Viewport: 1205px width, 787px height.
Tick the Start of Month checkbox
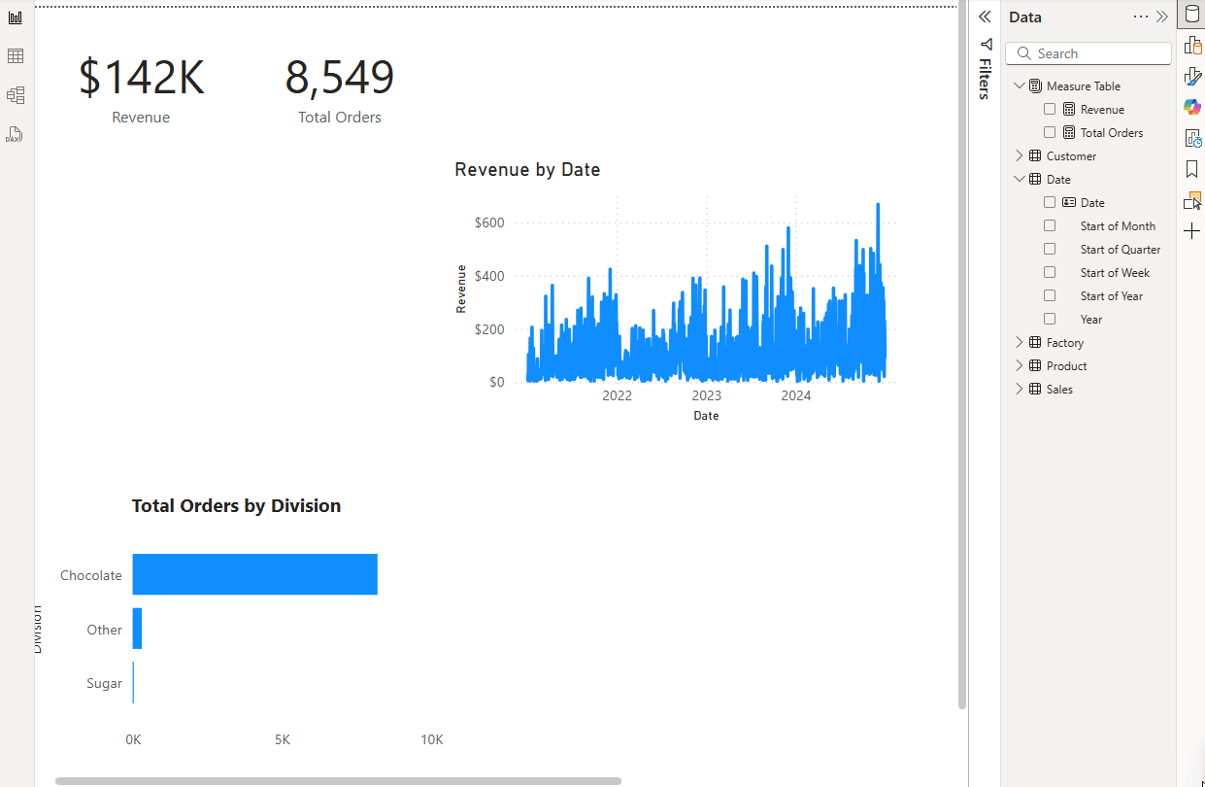tap(1050, 226)
